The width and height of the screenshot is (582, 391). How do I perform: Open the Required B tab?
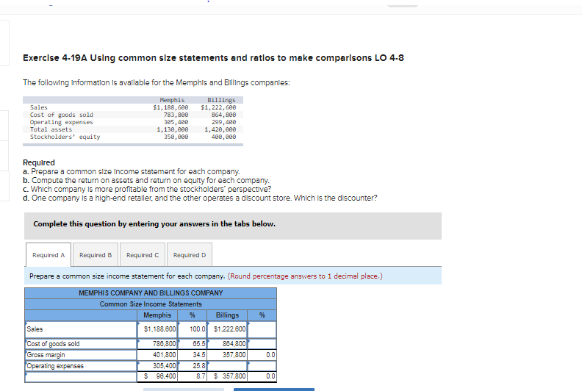click(x=96, y=255)
